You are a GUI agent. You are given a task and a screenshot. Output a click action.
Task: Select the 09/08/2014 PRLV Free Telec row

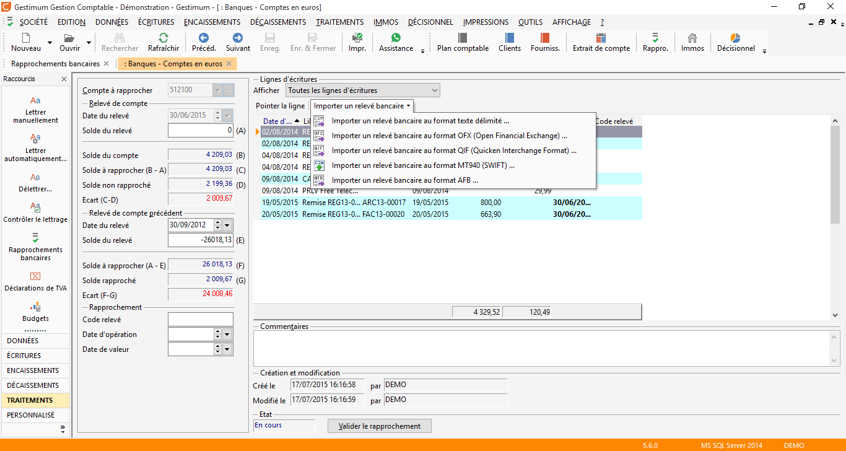[448, 191]
